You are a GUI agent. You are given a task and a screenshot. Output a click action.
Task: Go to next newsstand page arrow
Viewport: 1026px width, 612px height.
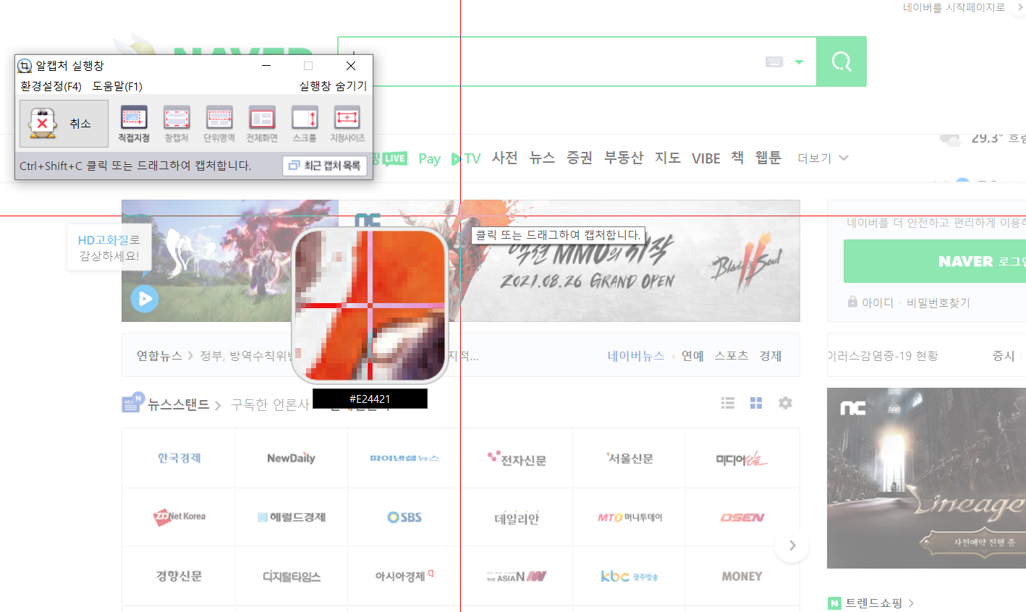(x=792, y=545)
